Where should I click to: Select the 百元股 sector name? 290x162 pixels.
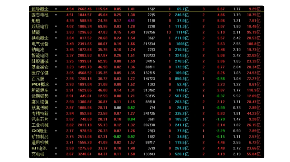pos(38,79)
